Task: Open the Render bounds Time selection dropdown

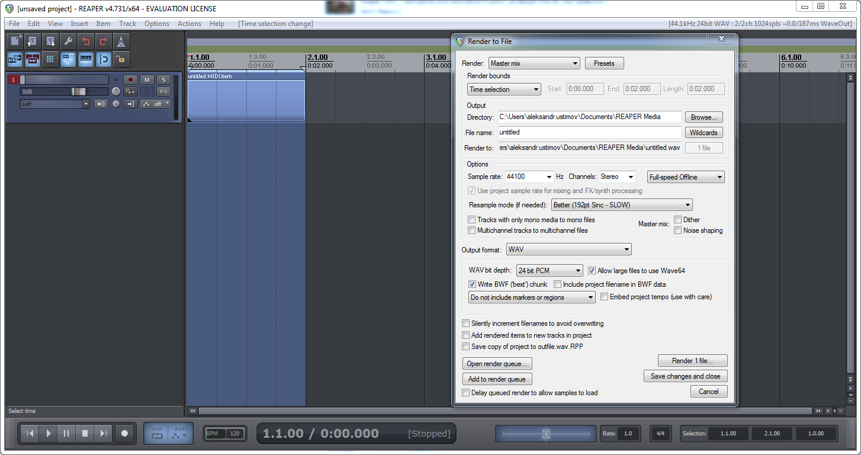Action: pyautogui.click(x=504, y=89)
